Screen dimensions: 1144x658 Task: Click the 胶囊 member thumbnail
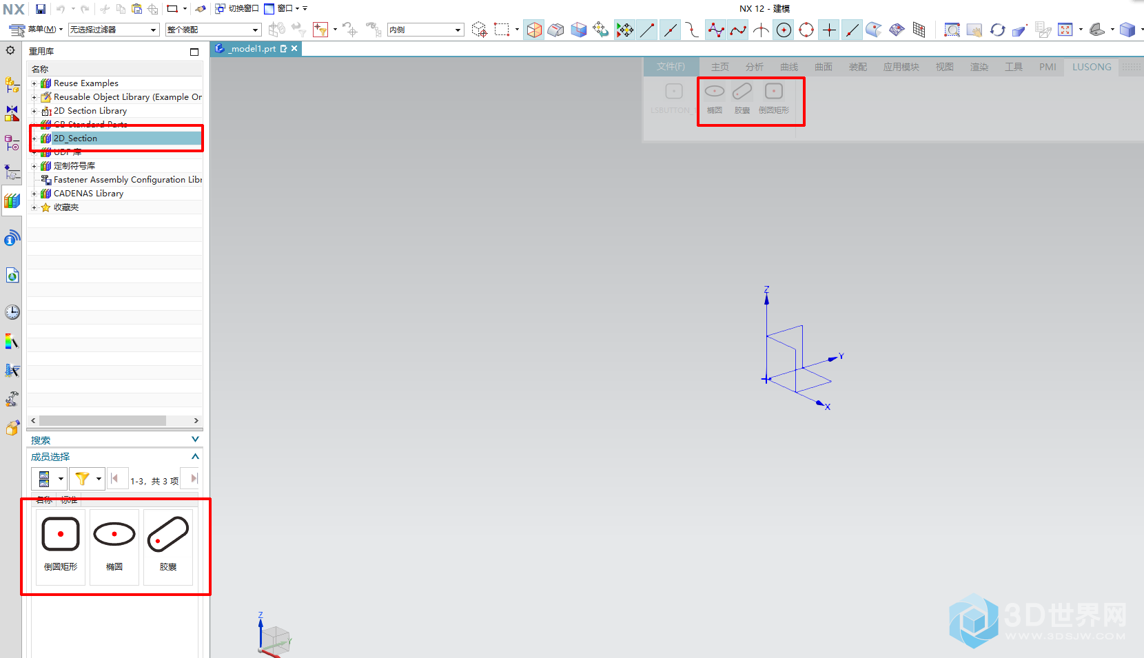168,547
